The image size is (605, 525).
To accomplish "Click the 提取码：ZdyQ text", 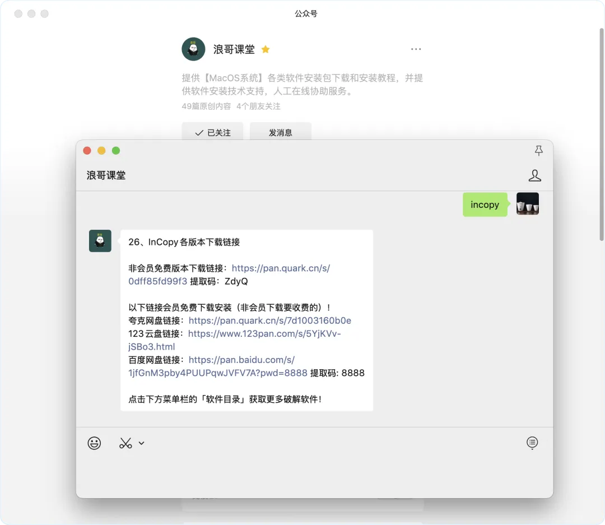I will pos(219,281).
